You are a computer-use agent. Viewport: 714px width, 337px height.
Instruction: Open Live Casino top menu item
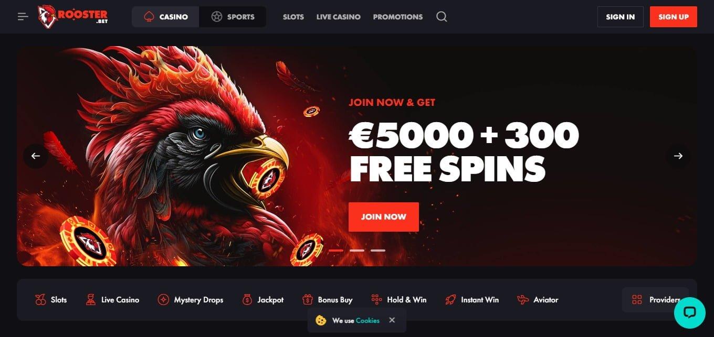[x=338, y=17]
